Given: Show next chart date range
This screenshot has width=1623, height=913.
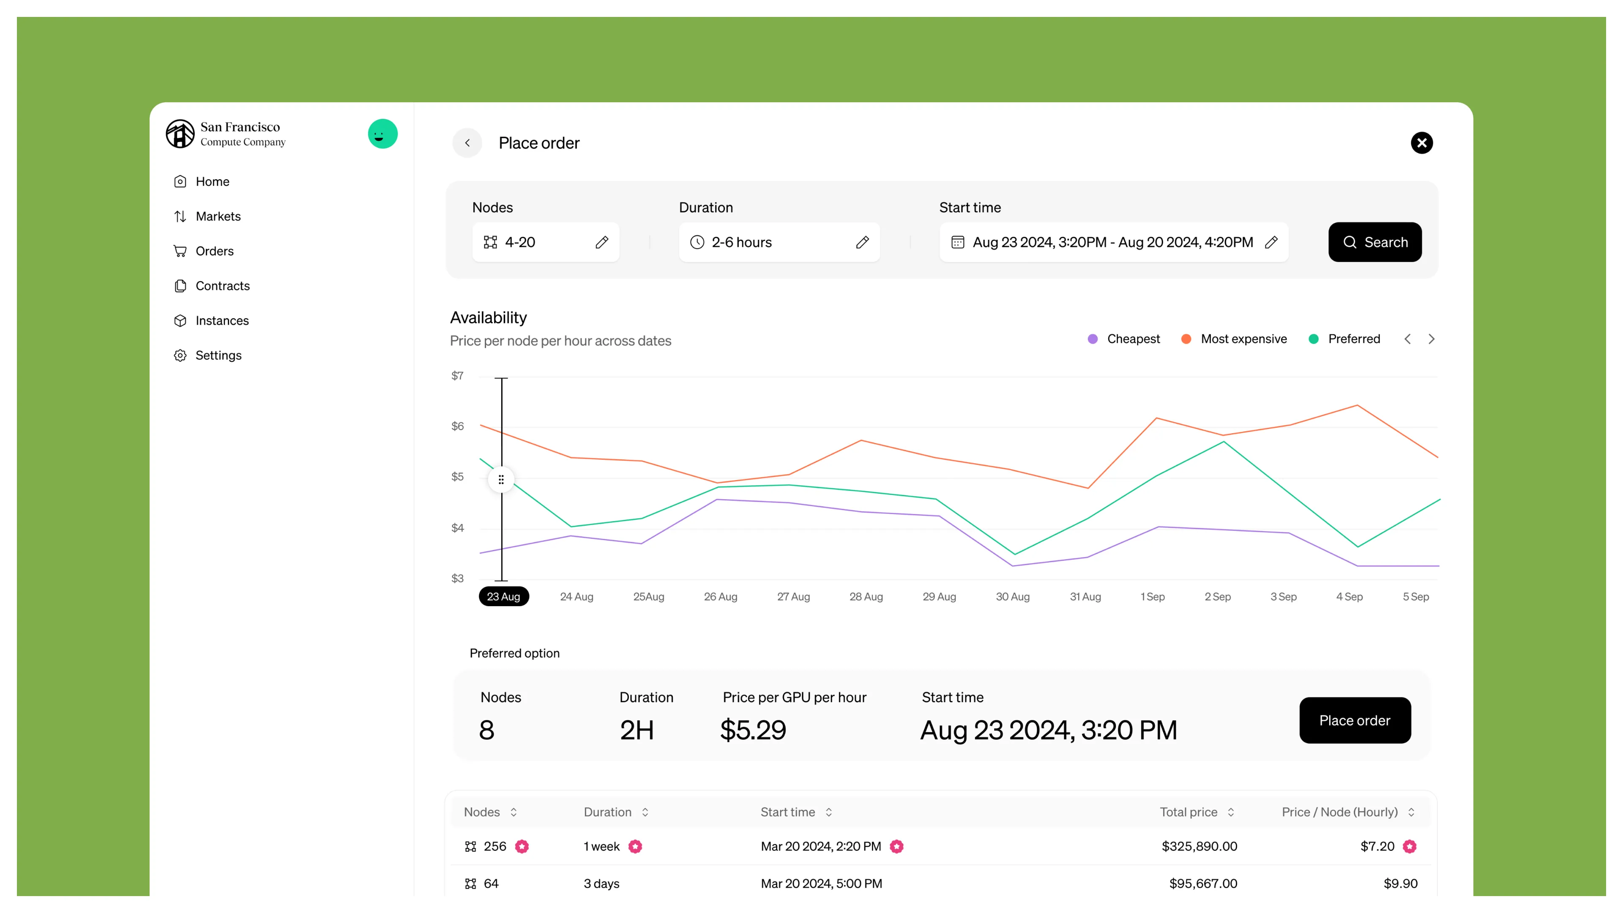Looking at the screenshot, I should coord(1431,339).
